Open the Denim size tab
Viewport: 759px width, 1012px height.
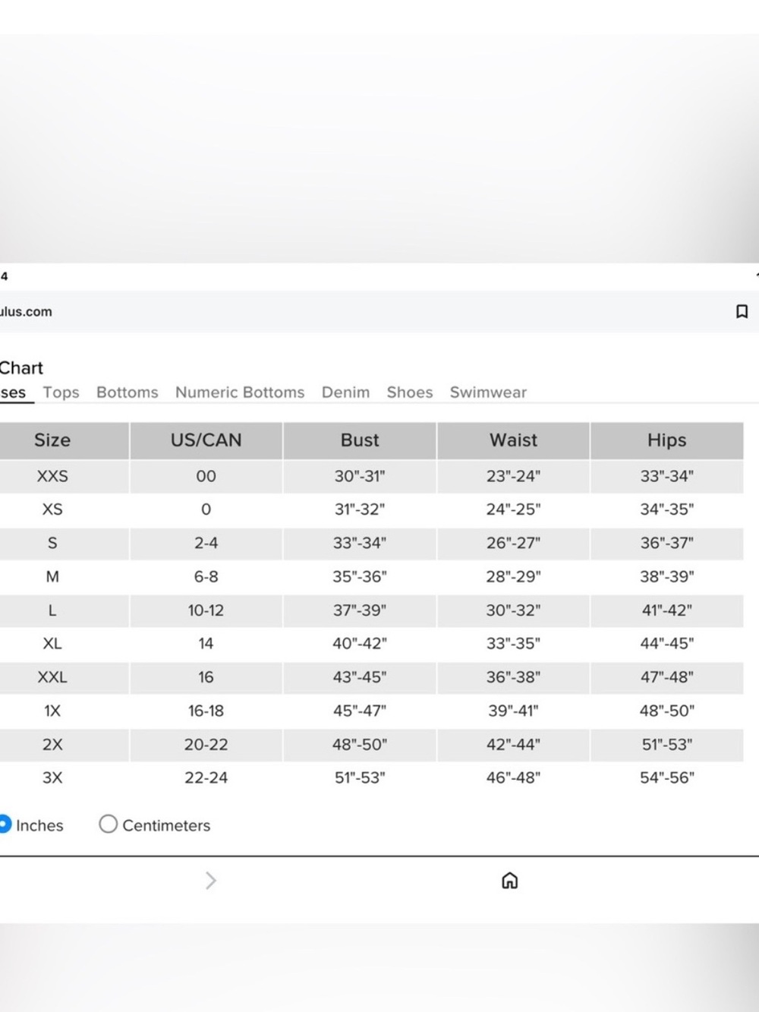tap(345, 393)
